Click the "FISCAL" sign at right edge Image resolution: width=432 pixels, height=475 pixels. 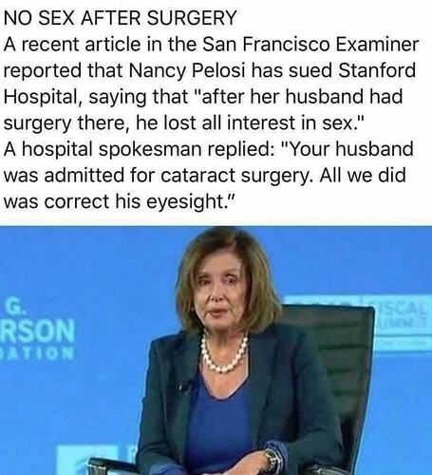tap(401, 307)
